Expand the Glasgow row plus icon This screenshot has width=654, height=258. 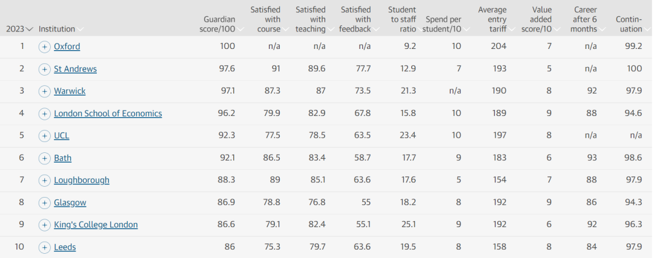[x=44, y=202]
